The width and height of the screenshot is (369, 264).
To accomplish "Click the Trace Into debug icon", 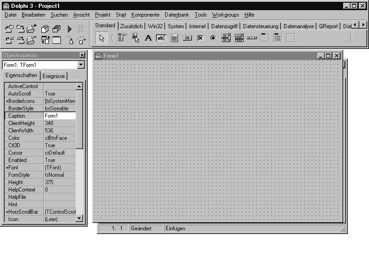I will pyautogui.click(x=70, y=40).
